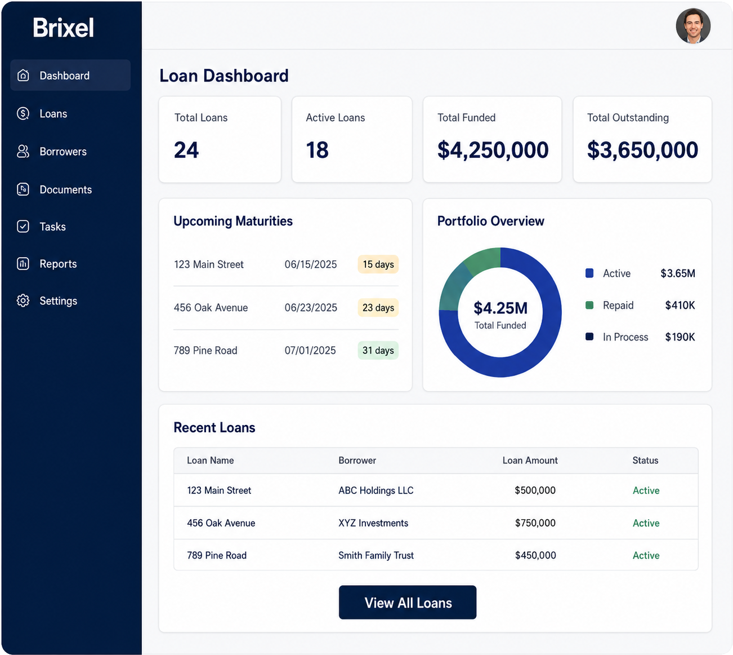Select 123 Main Street in Upcoming Maturities
733x655 pixels.
(x=209, y=264)
